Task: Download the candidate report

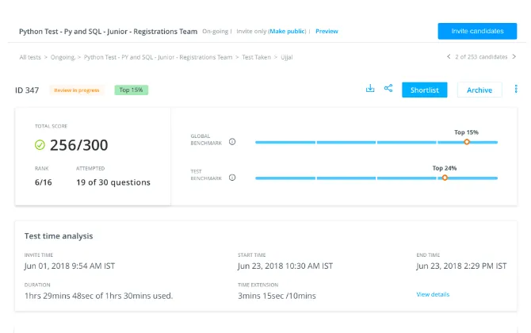Action: click(370, 89)
